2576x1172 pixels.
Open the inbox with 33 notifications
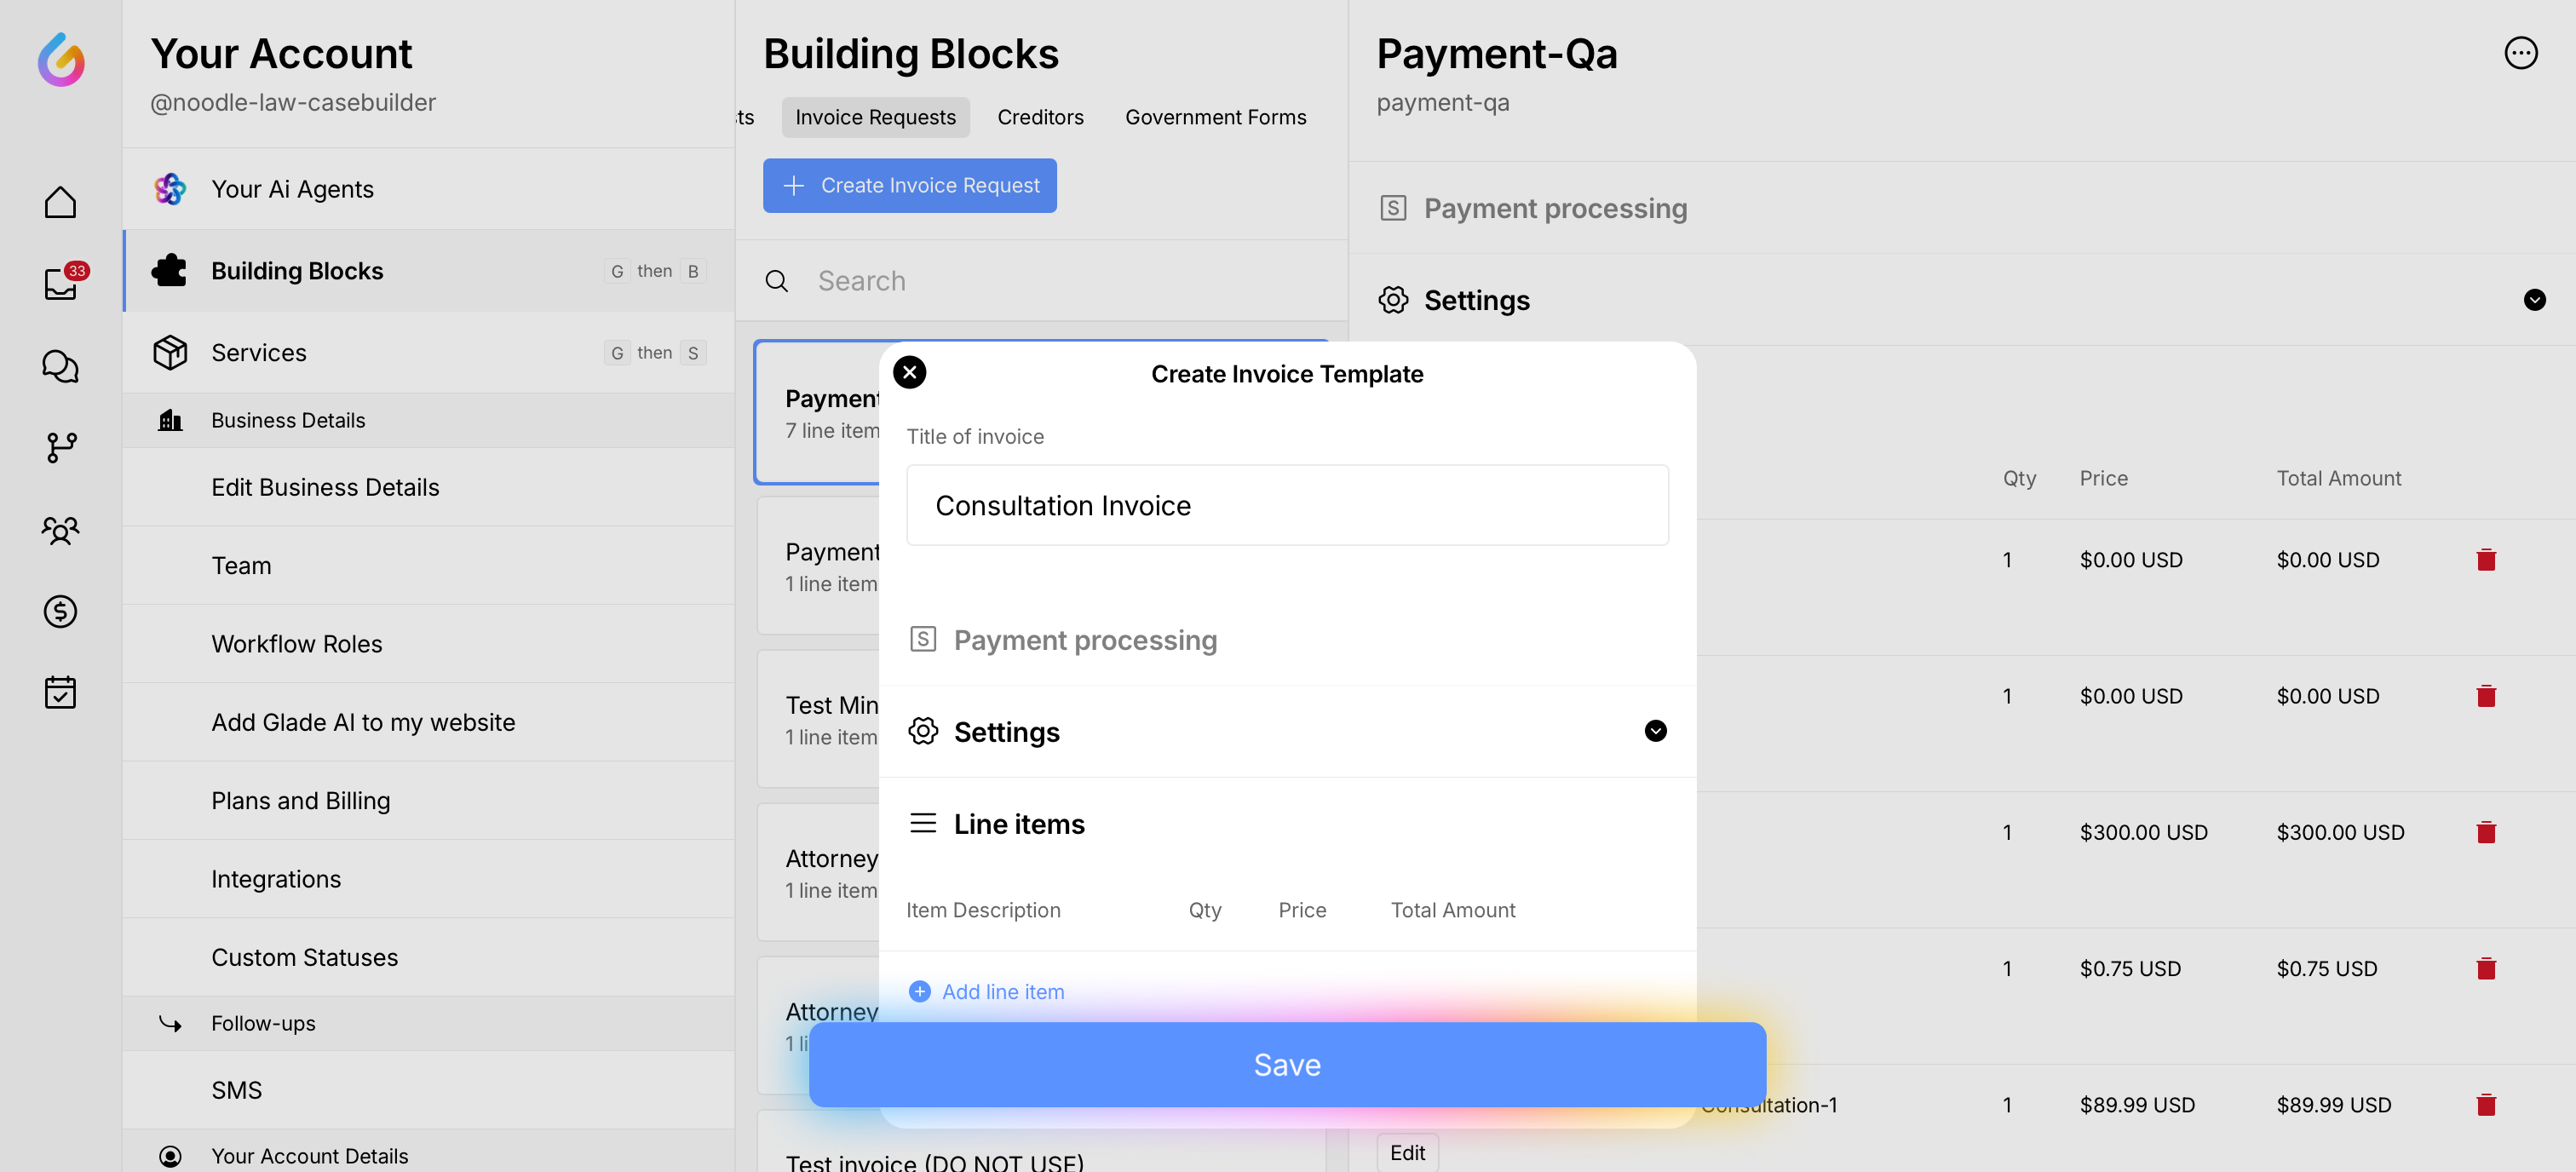(x=61, y=284)
